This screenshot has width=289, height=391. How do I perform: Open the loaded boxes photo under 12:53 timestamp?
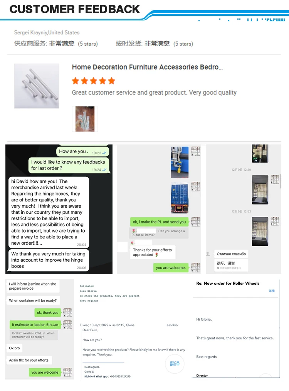pyautogui.click(x=260, y=232)
